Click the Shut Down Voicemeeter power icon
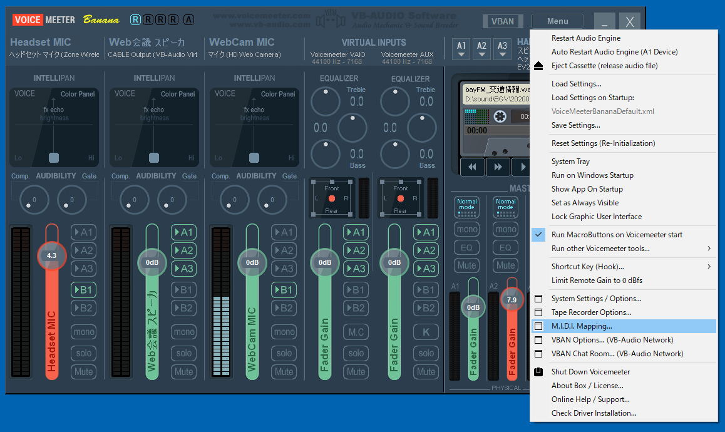 pos(538,372)
